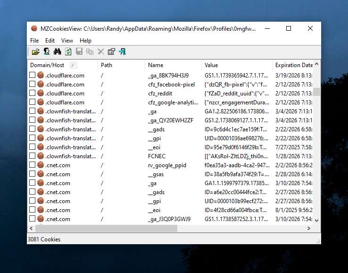
Task: Open the File menu
Action: (x=34, y=41)
